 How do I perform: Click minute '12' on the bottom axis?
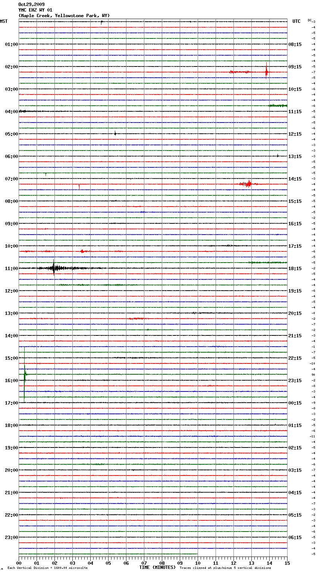[x=233, y=563]
